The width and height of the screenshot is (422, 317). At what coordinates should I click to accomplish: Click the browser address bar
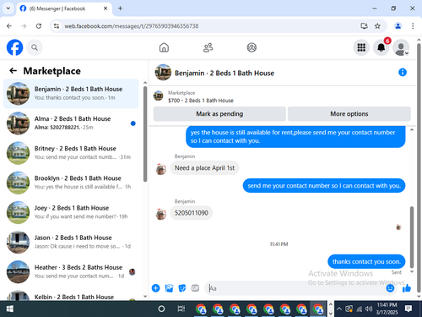208,26
